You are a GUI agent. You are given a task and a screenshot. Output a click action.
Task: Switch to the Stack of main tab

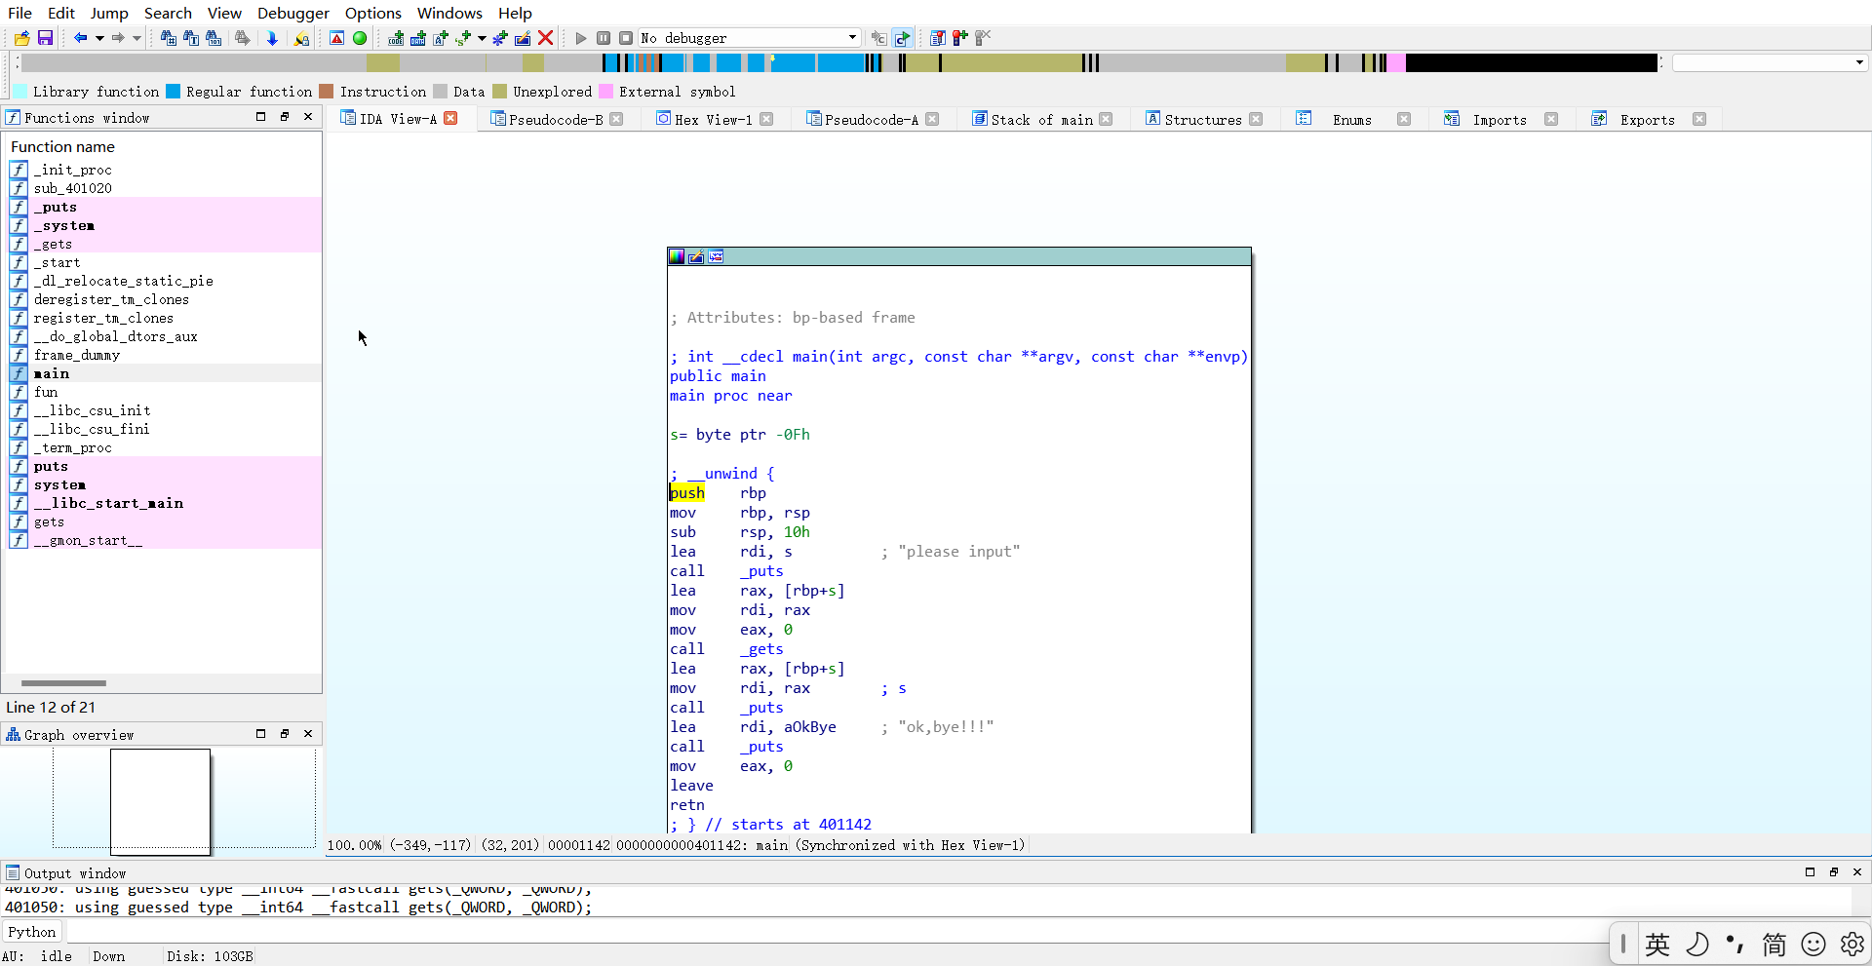click(x=1041, y=120)
